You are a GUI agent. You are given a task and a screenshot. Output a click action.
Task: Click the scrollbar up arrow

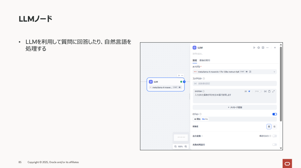pyautogui.click(x=281, y=45)
